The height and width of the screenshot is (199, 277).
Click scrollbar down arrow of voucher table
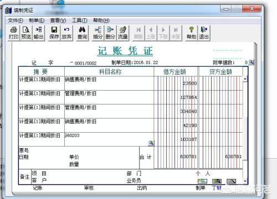pos(245,181)
